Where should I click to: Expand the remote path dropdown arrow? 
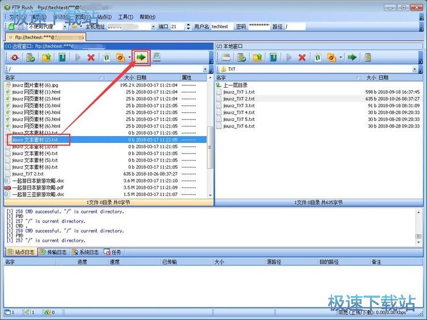pyautogui.click(x=206, y=69)
